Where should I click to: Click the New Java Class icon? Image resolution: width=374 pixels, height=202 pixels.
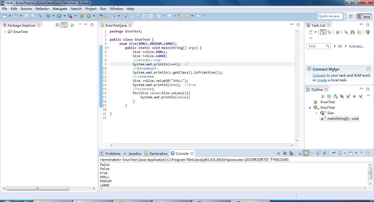[89, 16]
